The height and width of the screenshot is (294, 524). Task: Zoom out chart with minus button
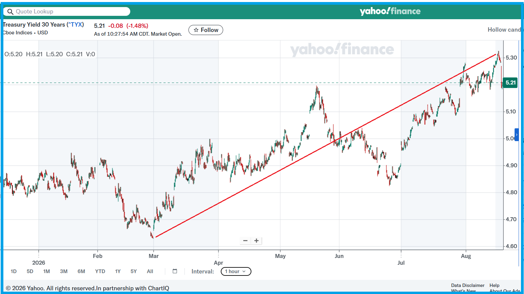245,240
